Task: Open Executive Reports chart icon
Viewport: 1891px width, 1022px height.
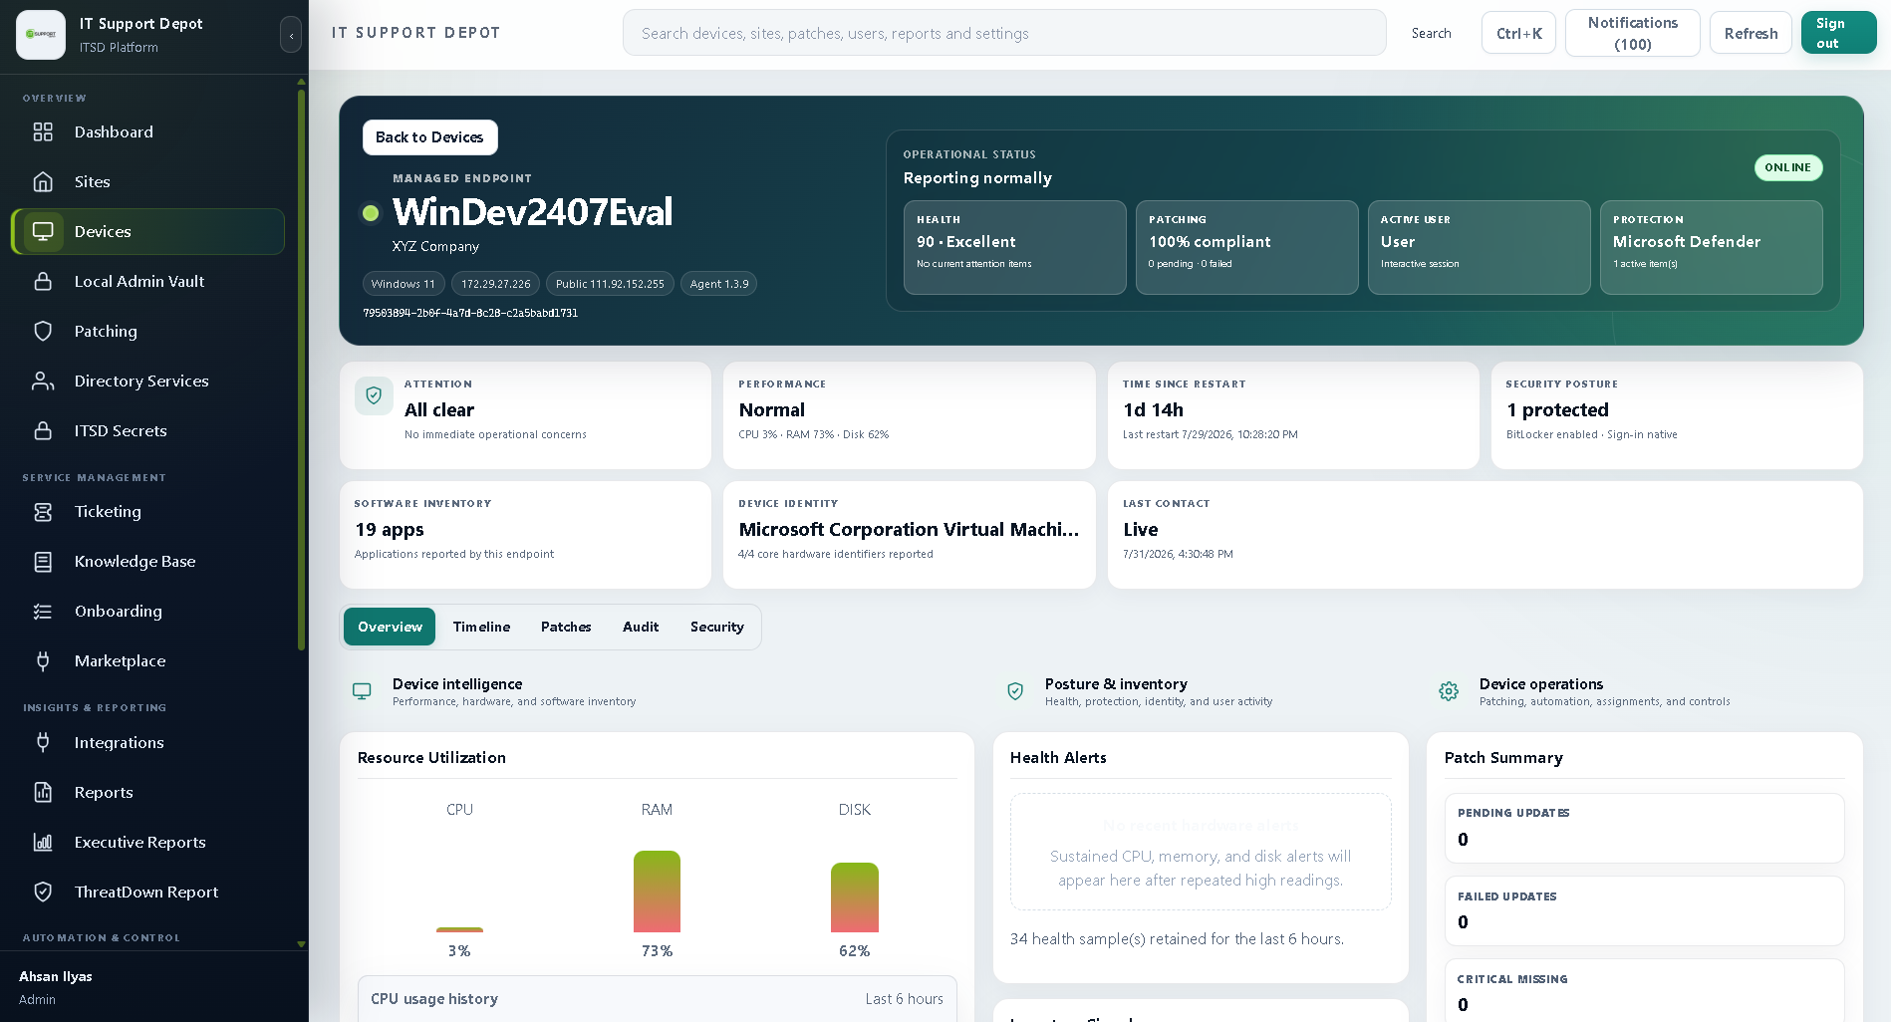Action: tap(43, 842)
